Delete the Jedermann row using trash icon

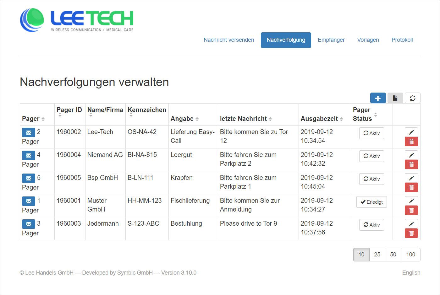tap(411, 233)
